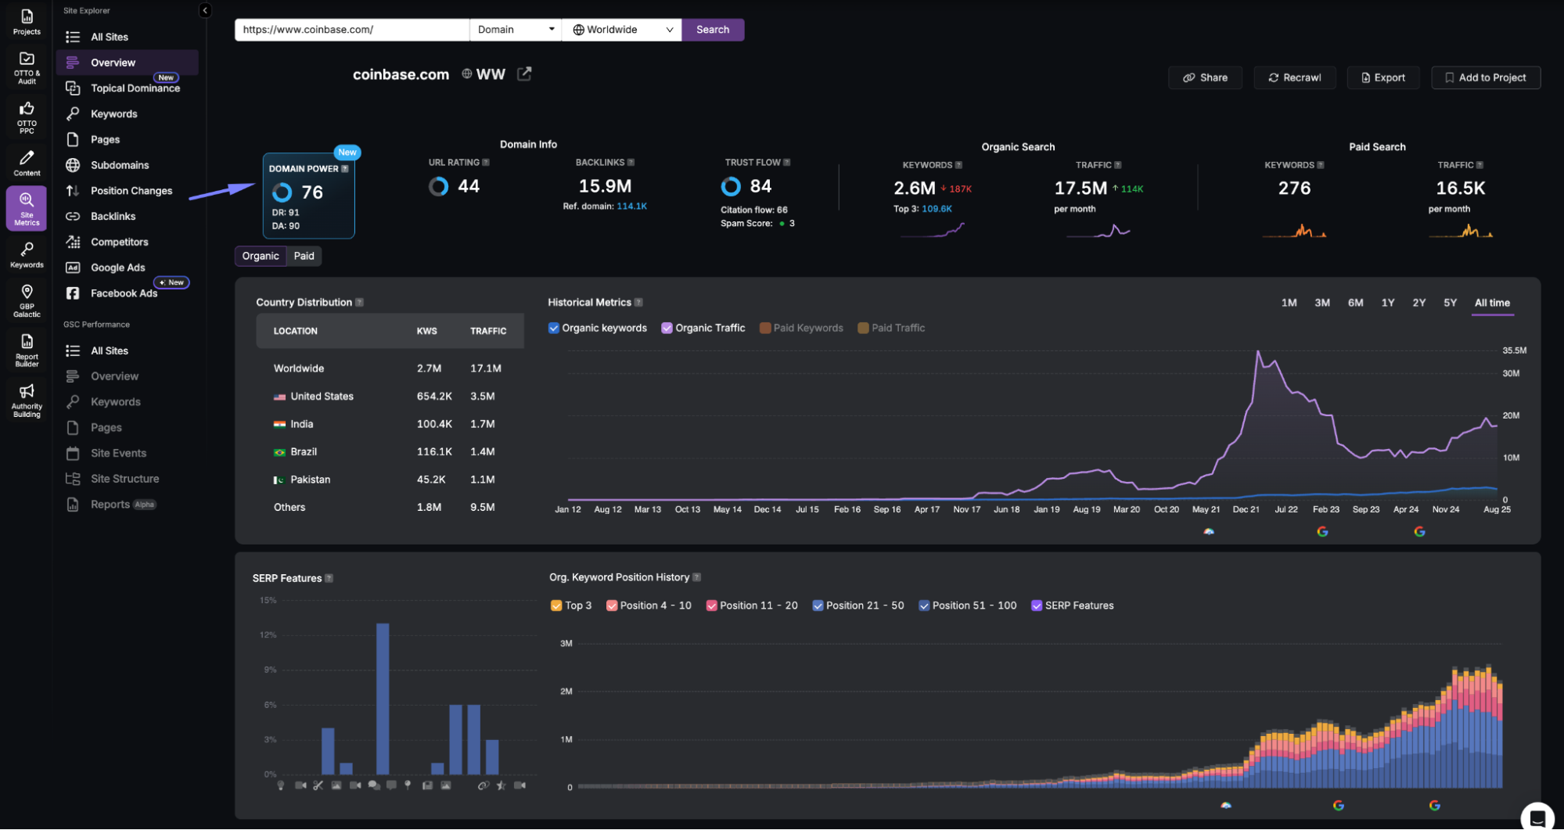1564x830 pixels.
Task: Open GBP Galactic rail icon
Action: click(27, 301)
